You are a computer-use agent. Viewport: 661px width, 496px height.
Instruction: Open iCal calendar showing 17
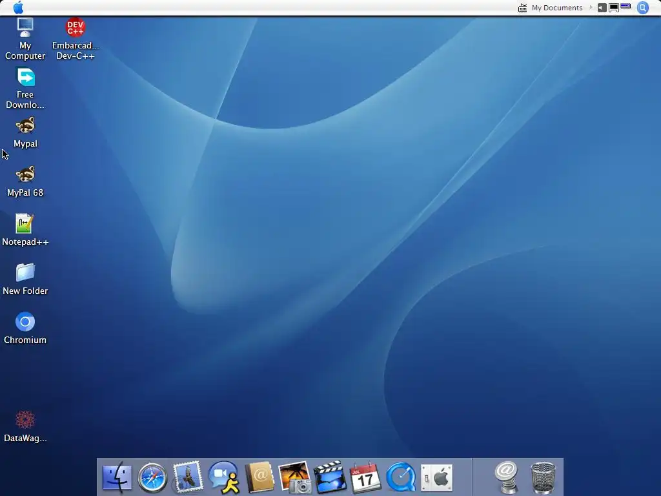(x=365, y=477)
